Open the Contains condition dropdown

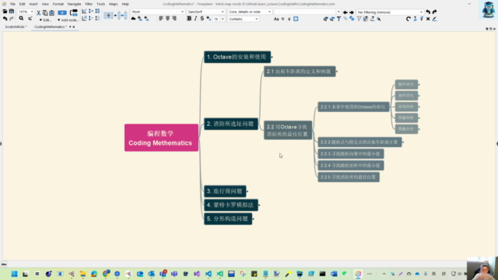[x=256, y=19]
